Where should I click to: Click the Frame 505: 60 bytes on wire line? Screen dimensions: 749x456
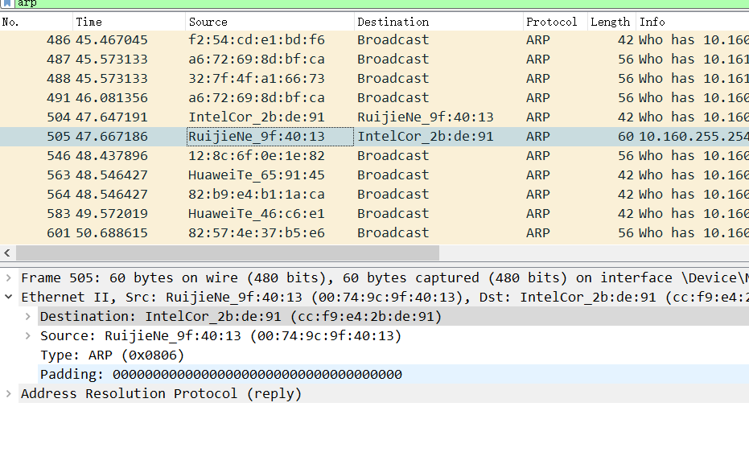[385, 278]
